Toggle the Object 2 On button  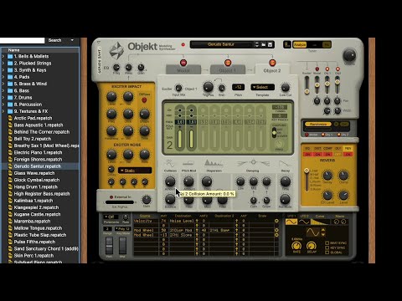click(x=272, y=63)
